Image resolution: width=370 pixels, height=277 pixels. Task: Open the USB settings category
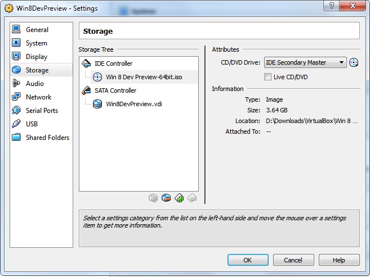(x=33, y=124)
